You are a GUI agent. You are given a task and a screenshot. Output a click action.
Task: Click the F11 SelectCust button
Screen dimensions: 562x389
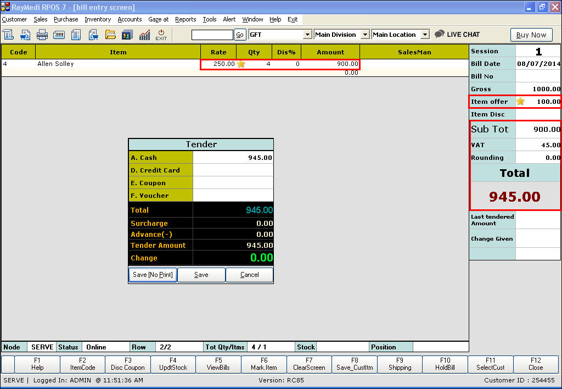pos(491,364)
